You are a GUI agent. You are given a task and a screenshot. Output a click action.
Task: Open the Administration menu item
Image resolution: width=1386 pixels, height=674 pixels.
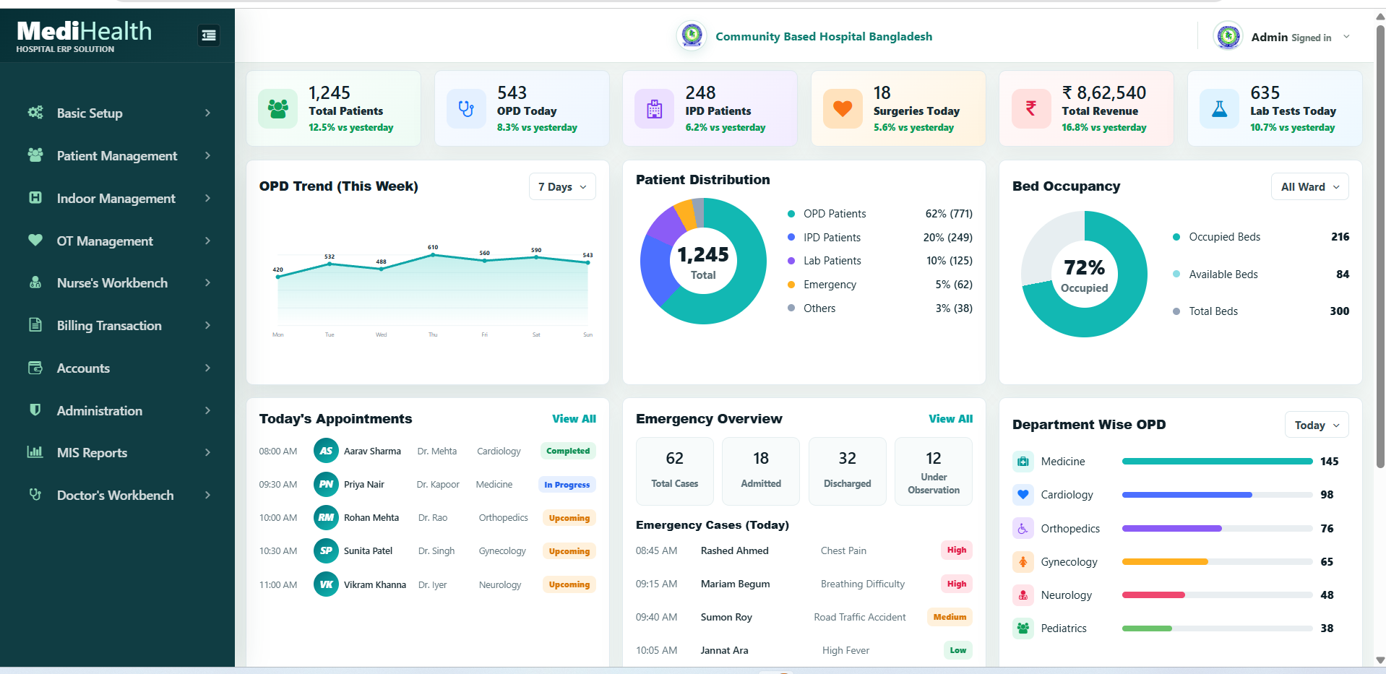117,410
